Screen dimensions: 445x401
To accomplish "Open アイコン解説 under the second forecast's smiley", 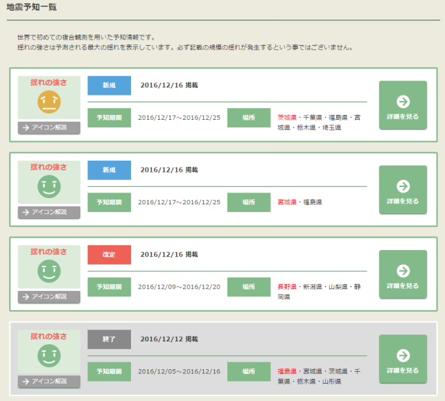I will tap(49, 212).
